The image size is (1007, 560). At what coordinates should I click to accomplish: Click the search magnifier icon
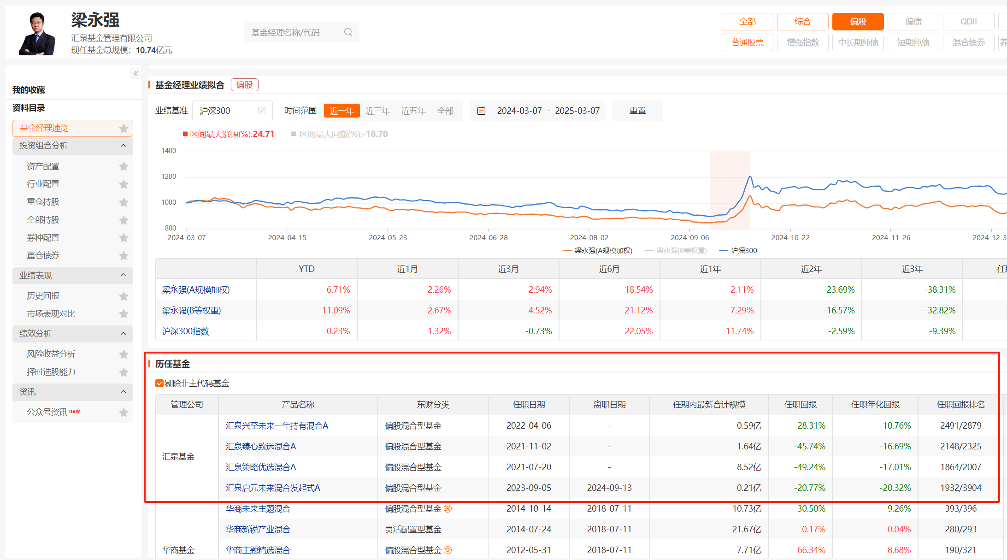pos(347,32)
